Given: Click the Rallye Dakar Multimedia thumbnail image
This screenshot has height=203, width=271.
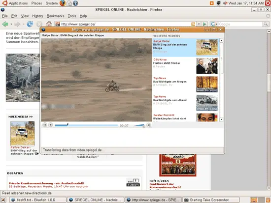Looking at the screenshot, I should coord(23,133).
